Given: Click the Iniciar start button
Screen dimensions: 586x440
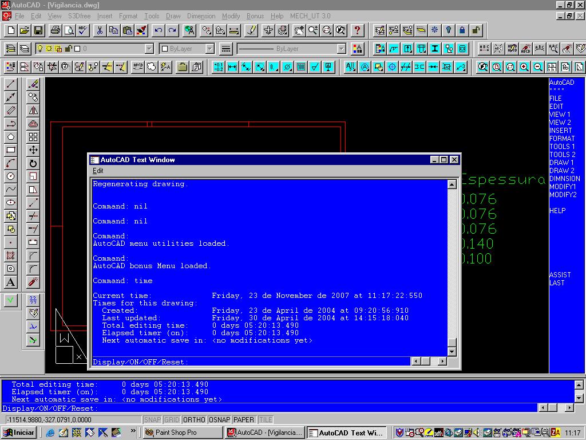Looking at the screenshot, I should coord(19,433).
